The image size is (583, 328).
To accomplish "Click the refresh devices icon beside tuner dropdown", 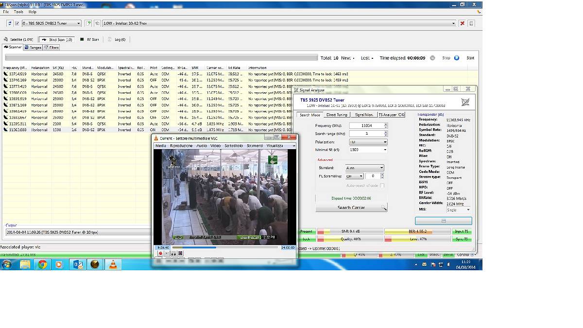I will pos(10,23).
